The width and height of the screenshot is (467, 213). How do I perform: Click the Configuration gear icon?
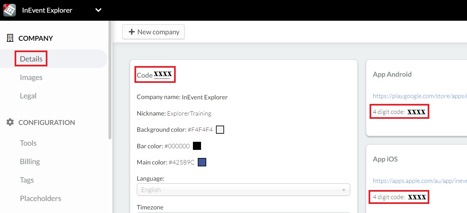pos(10,122)
